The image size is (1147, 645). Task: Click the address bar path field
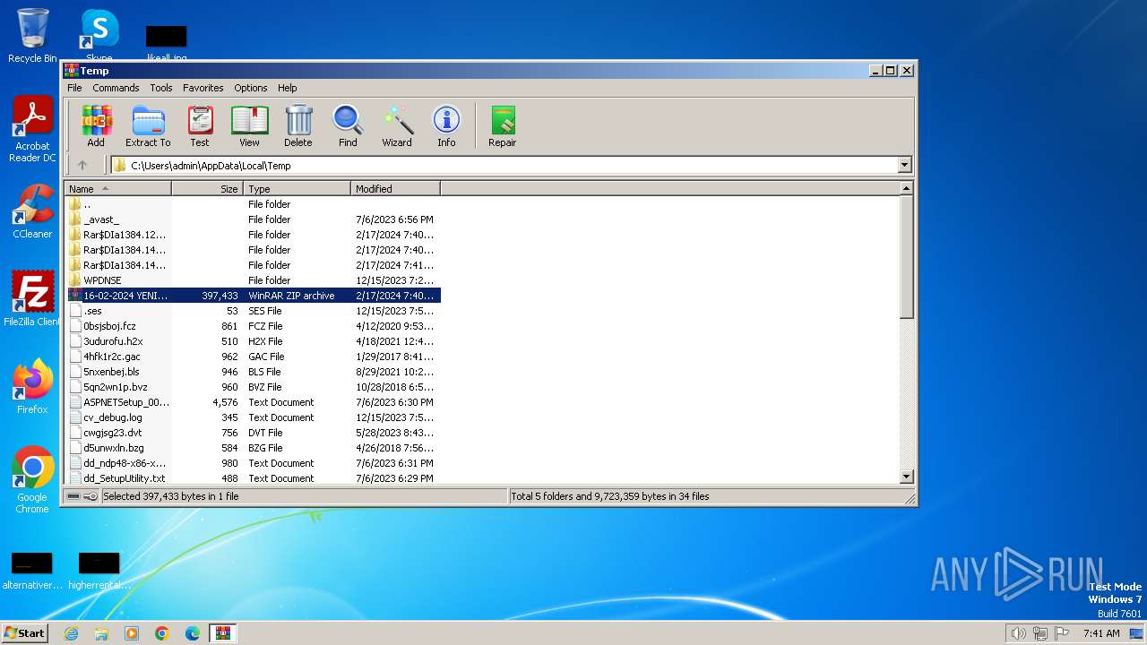click(511, 165)
